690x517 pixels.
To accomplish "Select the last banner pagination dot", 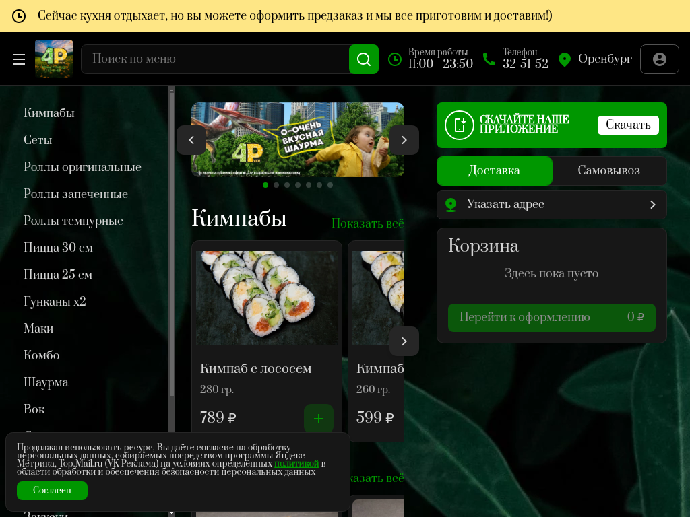I will coord(330,185).
